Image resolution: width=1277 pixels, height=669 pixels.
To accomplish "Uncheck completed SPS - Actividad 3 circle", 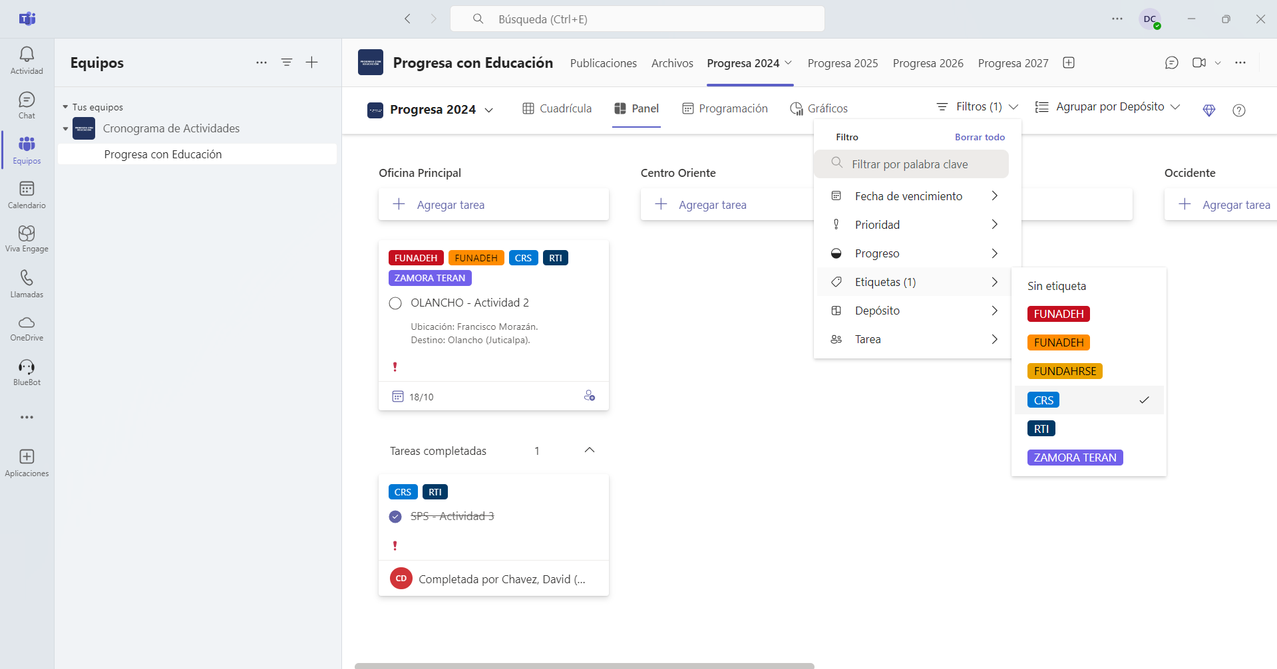I will [395, 517].
